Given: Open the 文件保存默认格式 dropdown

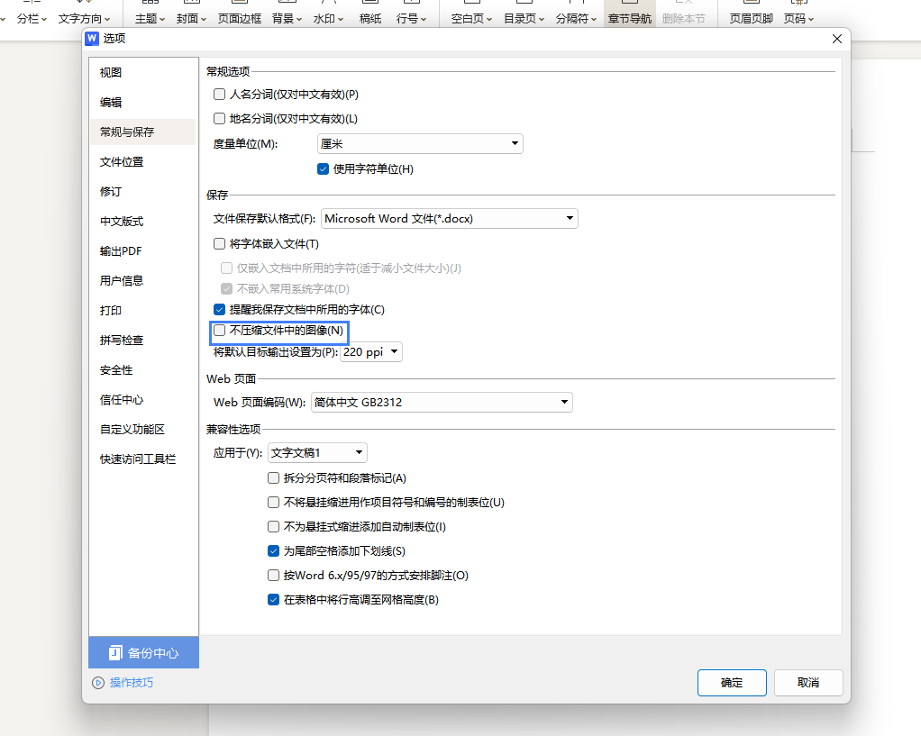Looking at the screenshot, I should pyautogui.click(x=450, y=219).
